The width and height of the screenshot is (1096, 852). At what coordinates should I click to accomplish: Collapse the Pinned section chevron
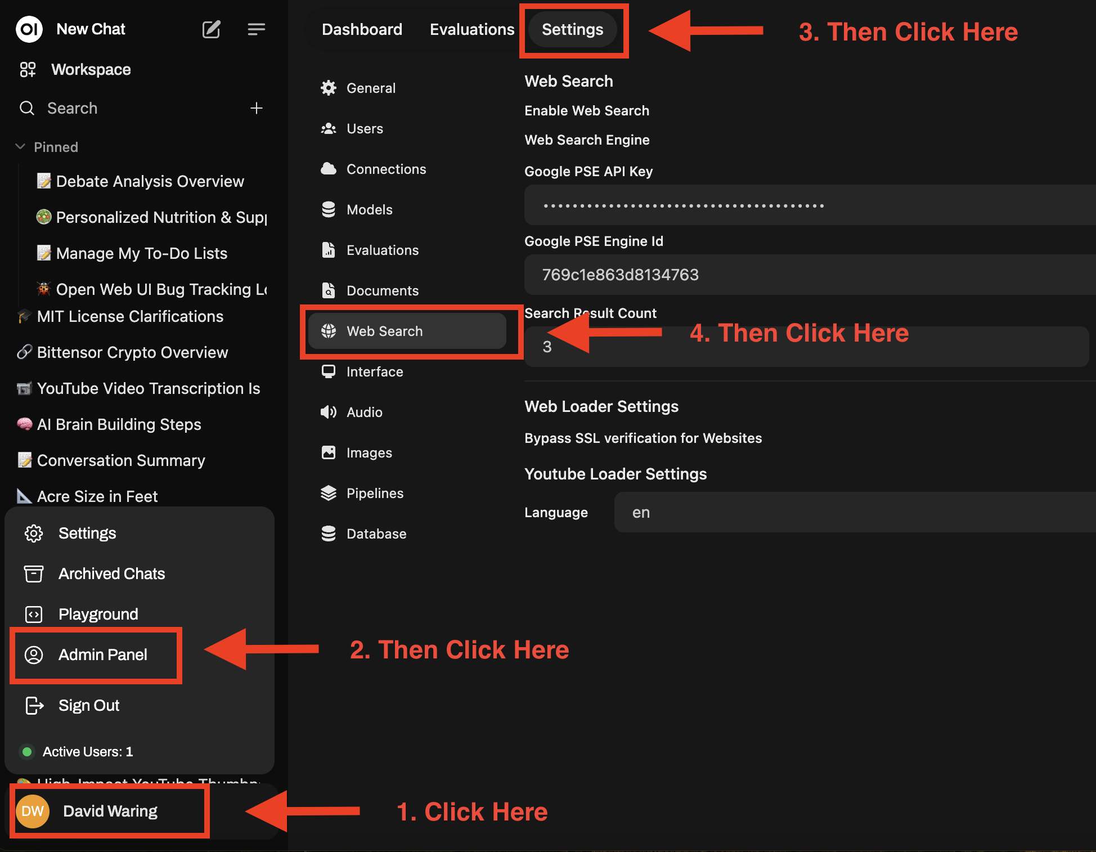pyautogui.click(x=20, y=146)
